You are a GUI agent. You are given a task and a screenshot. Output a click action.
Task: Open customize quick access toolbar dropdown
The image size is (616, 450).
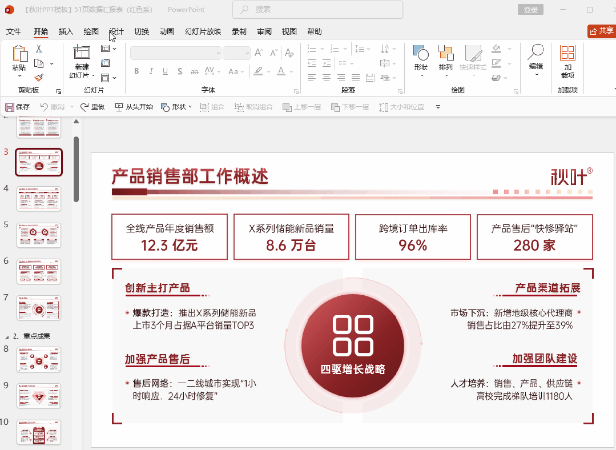pos(438,107)
